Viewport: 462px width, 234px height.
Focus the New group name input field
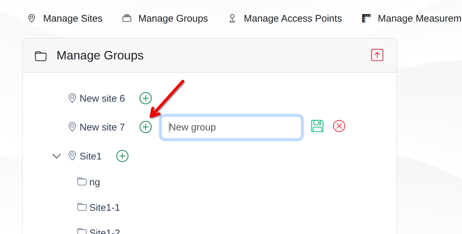[231, 127]
